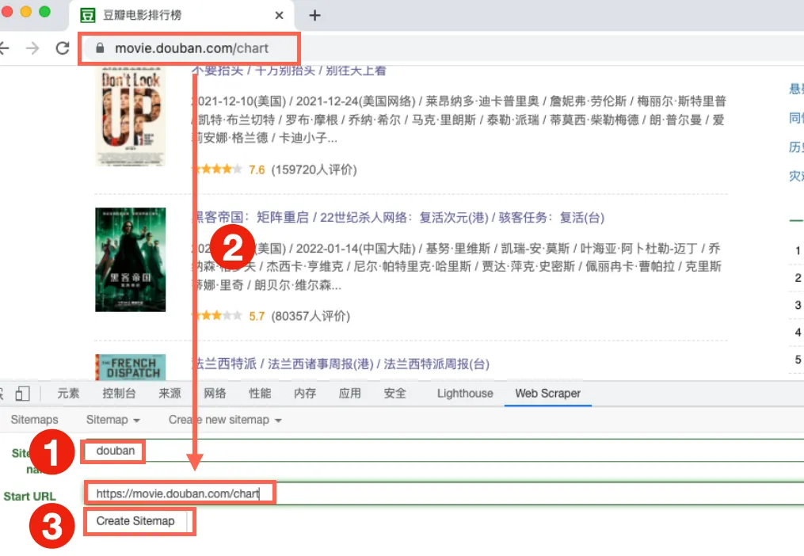
Task: Close the 豆瓣电影排行榜 tab
Action: pyautogui.click(x=279, y=15)
